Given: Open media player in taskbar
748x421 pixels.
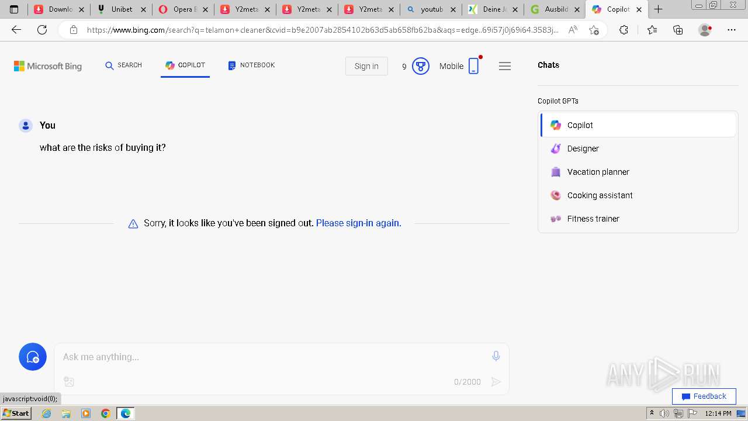Looking at the screenshot, I should pyautogui.click(x=86, y=413).
